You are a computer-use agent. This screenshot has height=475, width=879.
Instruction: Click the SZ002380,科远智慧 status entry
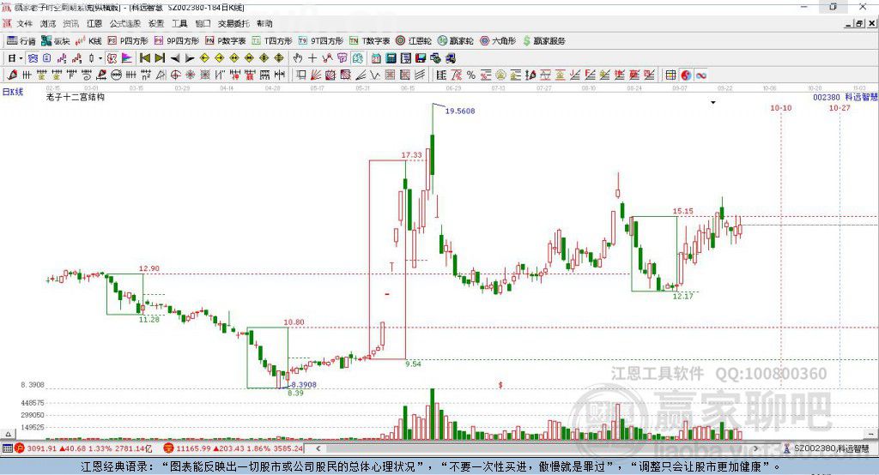827,448
